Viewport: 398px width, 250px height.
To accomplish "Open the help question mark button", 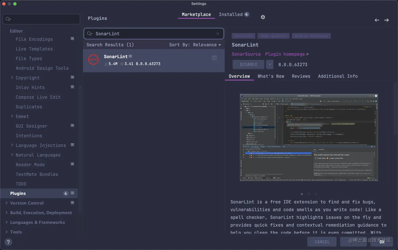I will coord(8,242).
